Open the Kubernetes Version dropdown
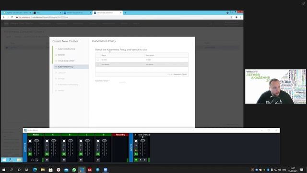The width and height of the screenshot is (307, 173). (122, 81)
